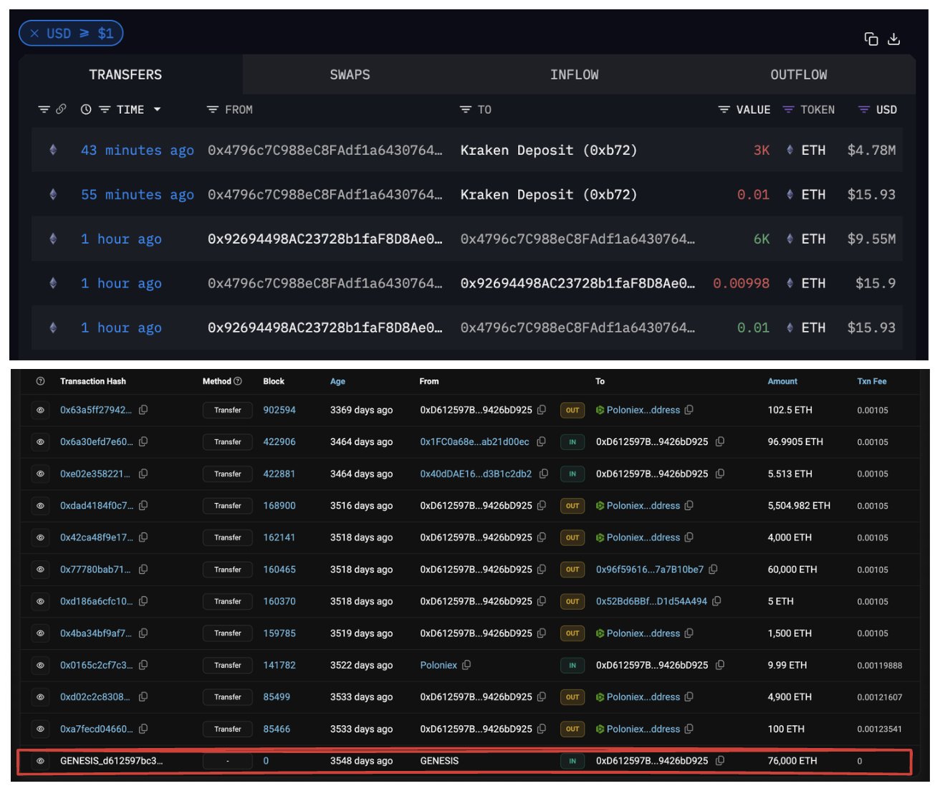Toggle the eye icon for the GENESIS row
This screenshot has height=791, width=940.
[41, 761]
